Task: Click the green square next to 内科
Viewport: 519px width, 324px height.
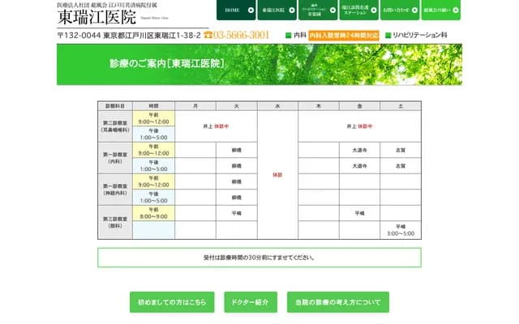Action: [x=288, y=36]
